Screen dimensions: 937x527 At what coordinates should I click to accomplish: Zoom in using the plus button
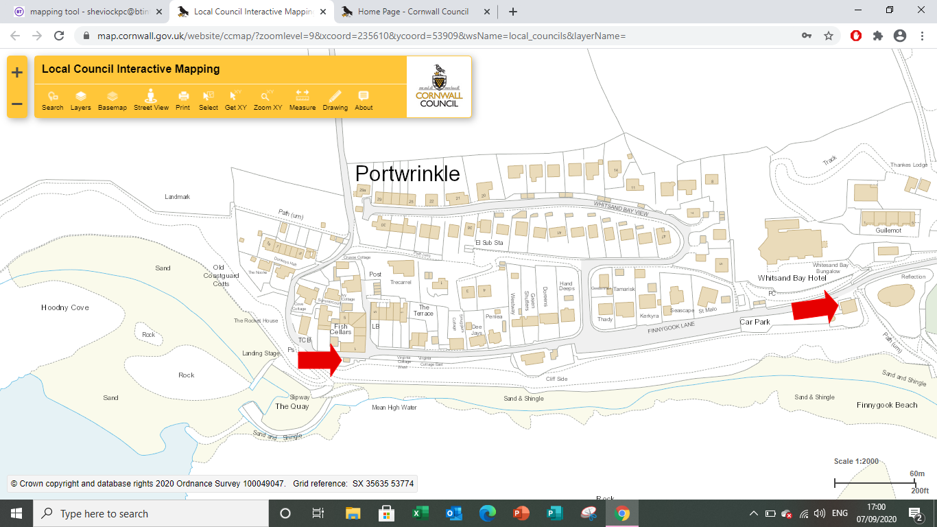click(x=17, y=73)
